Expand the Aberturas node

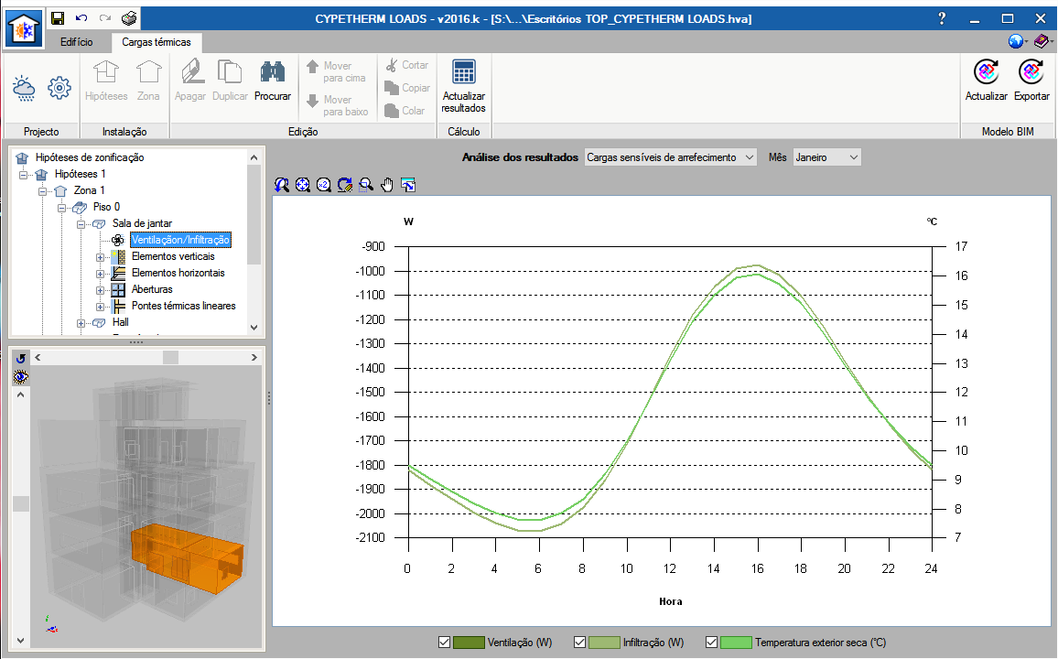tap(100, 290)
